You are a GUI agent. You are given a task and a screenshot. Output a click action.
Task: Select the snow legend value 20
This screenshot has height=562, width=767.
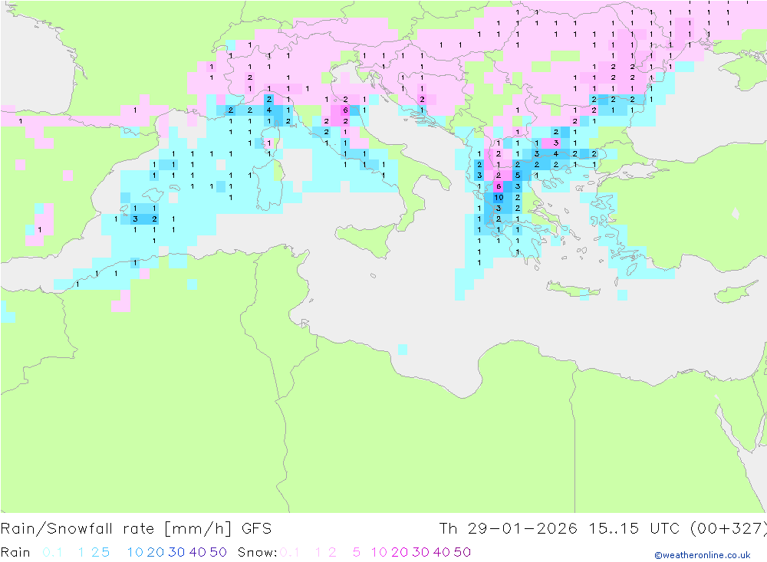click(400, 552)
